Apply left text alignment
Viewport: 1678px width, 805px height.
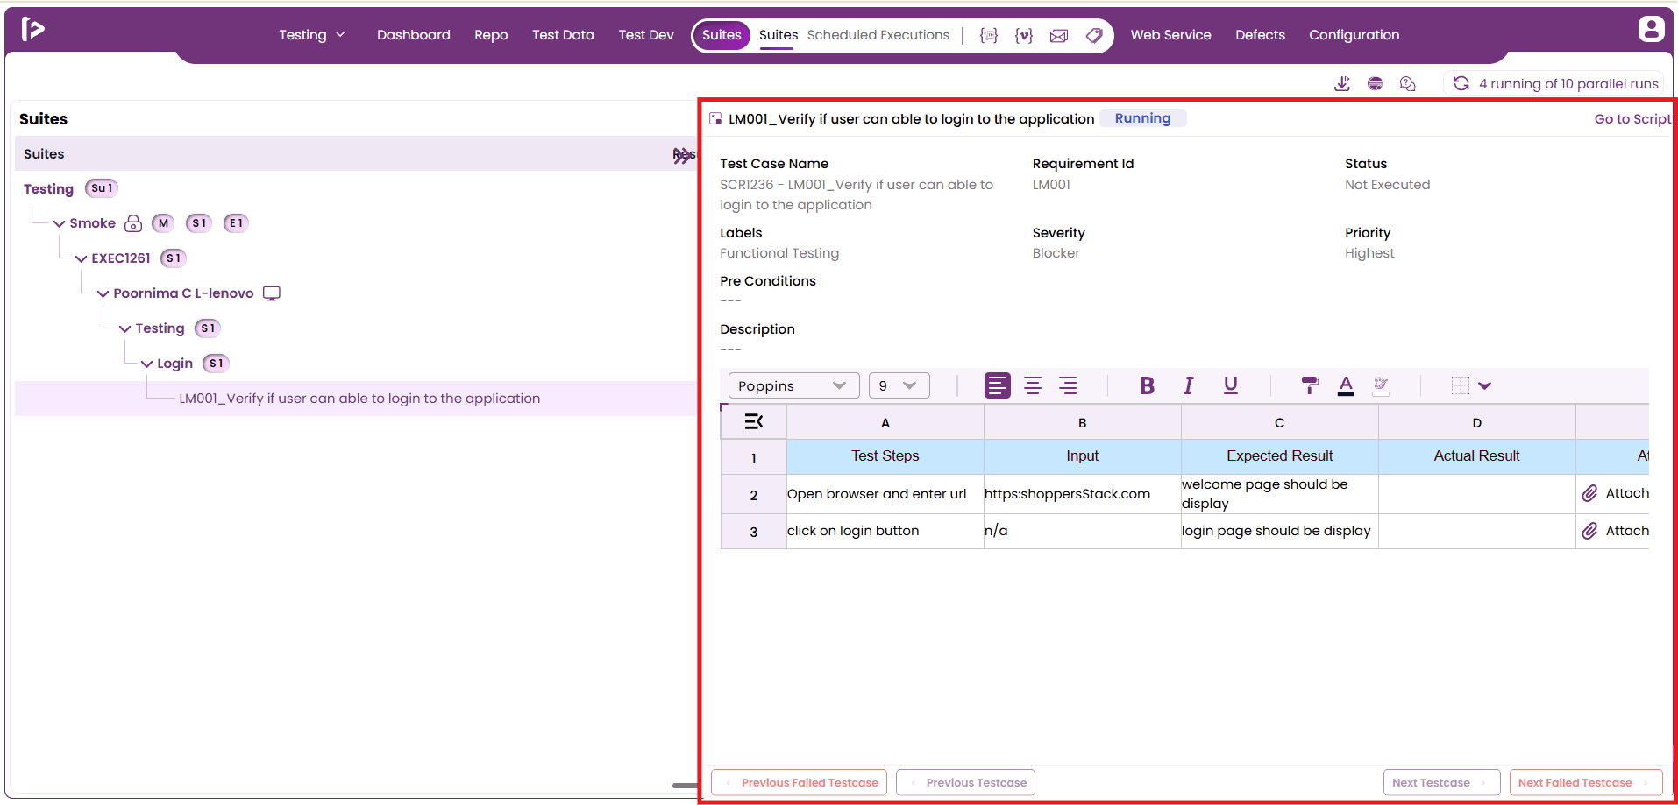pos(997,385)
